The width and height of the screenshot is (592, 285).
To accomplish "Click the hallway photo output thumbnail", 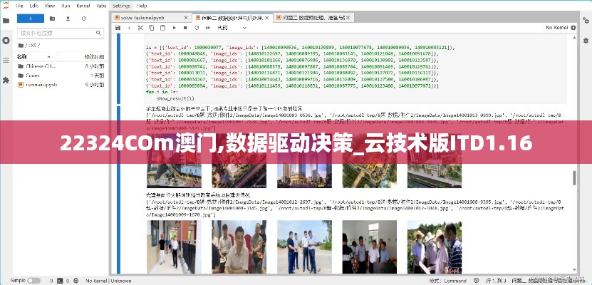I will tap(174, 247).
